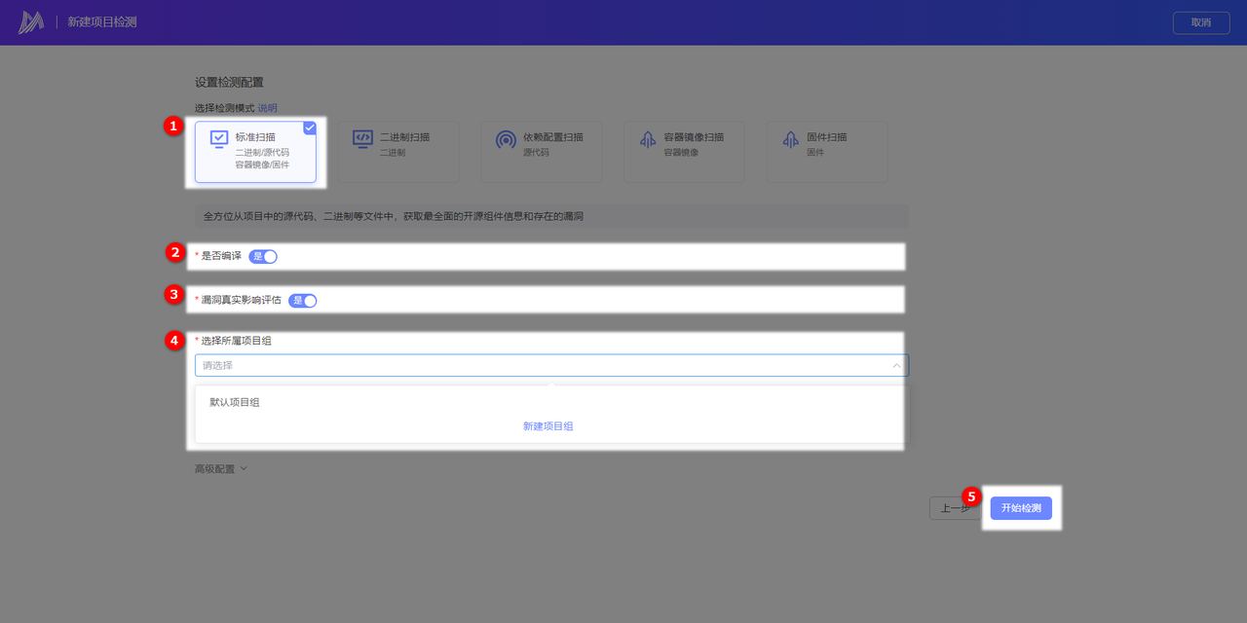The image size is (1247, 623).
Task: Select 默认项目组 from the dropdown list
Action: coord(235,402)
